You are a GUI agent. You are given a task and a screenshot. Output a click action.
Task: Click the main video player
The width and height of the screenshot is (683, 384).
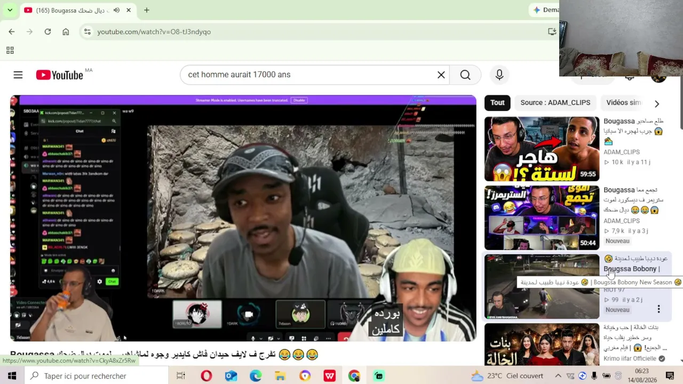tap(243, 218)
